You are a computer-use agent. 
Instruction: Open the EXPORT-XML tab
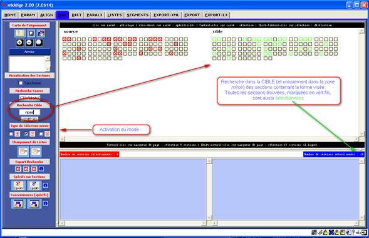[167, 15]
